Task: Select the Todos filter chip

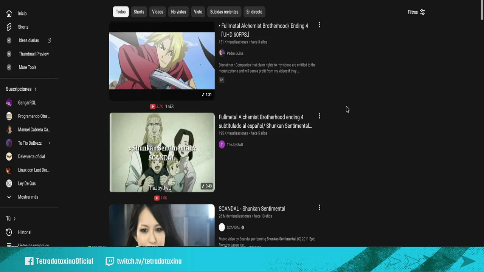Action: click(x=121, y=12)
